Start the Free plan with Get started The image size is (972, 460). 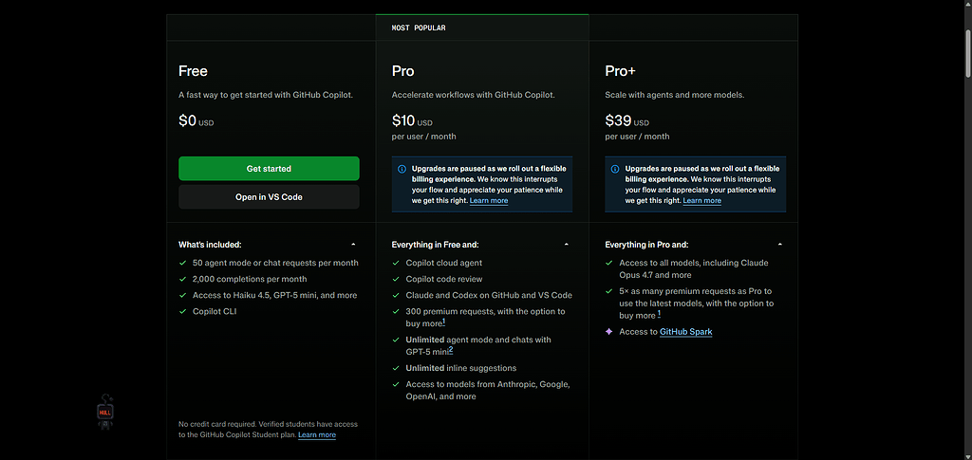(269, 169)
